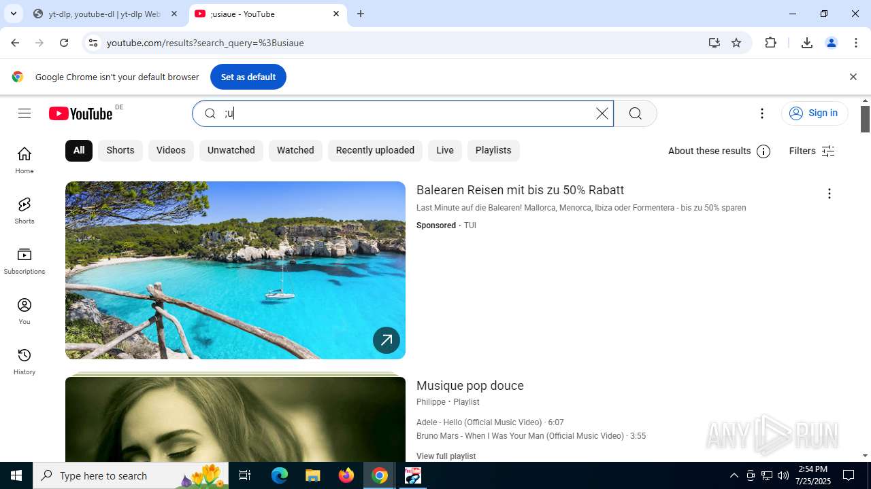The image size is (871, 489).
Task: Close the yt-dlp tab
Action: click(x=174, y=14)
